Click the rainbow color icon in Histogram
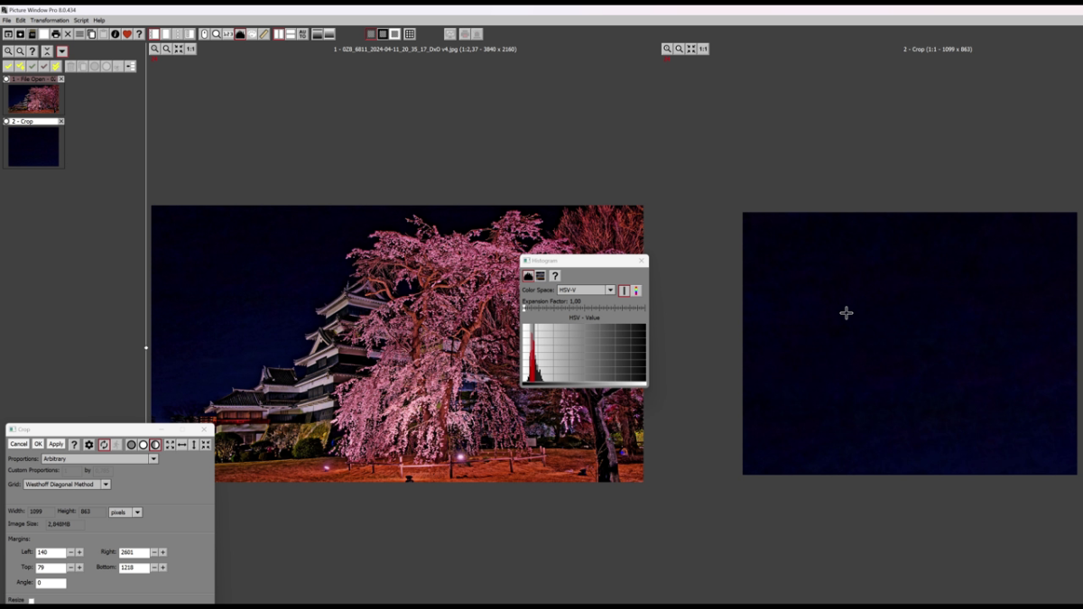Screen dimensions: 1083x609 tap(636, 291)
